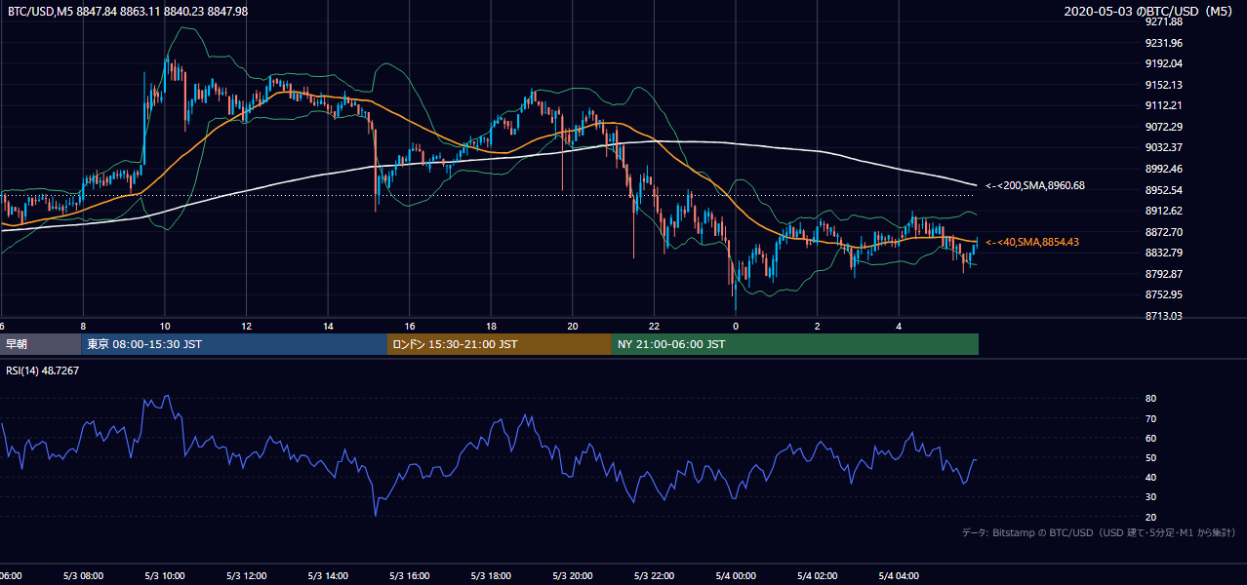The image size is (1247, 585).
Task: Click RSI axis level 30
Action: 1151,496
